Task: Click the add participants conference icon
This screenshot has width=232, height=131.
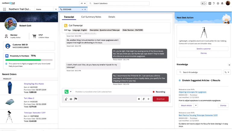Action: click(x=71, y=99)
